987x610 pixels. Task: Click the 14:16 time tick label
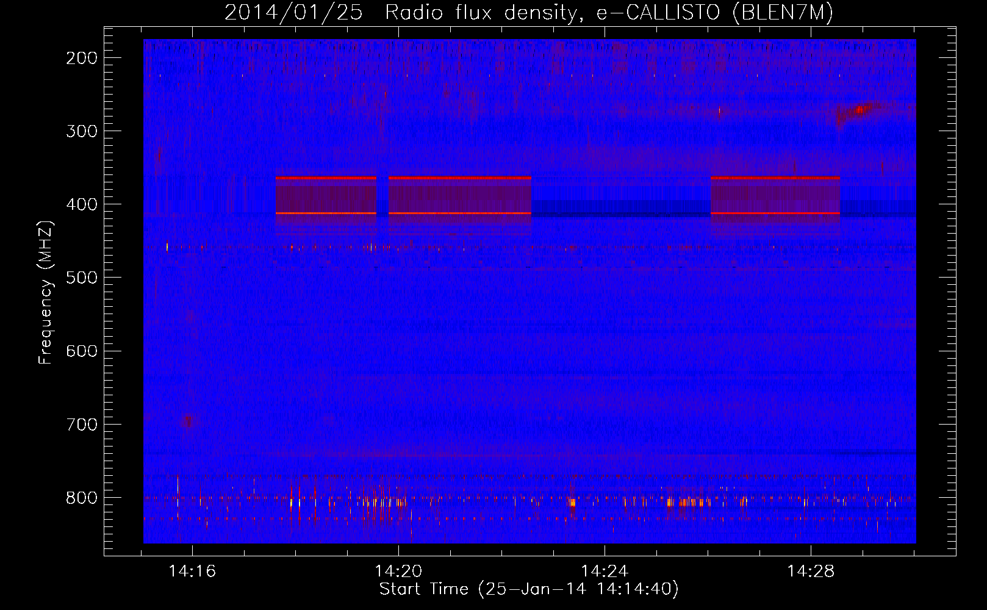point(192,572)
